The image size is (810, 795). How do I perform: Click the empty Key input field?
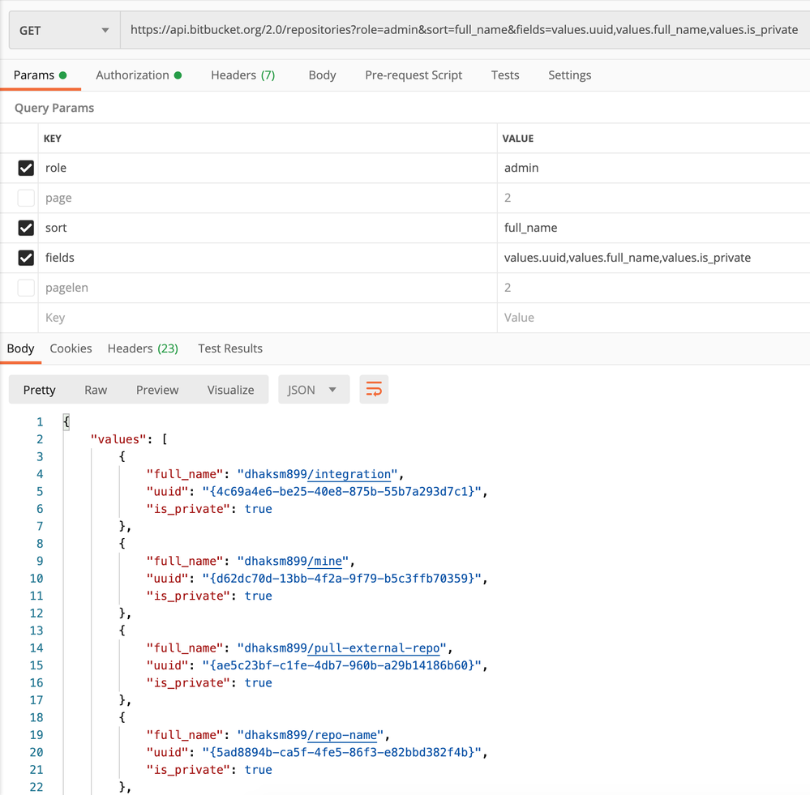pyautogui.click(x=268, y=318)
